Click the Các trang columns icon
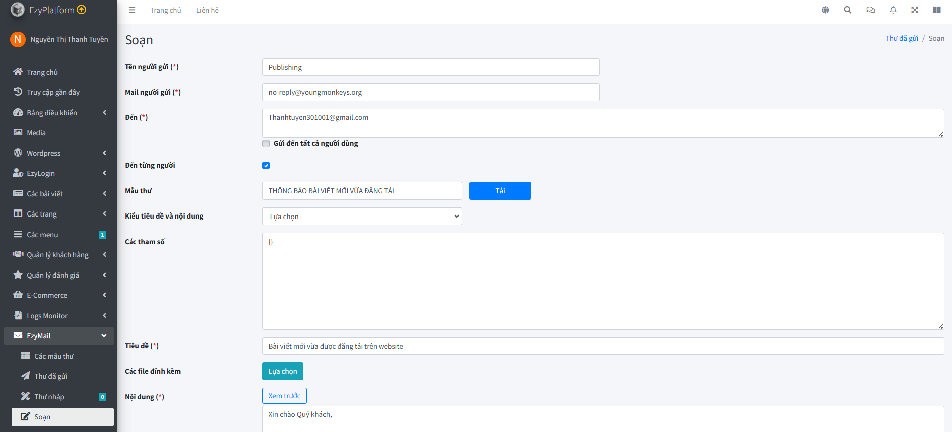The width and height of the screenshot is (952, 432). point(18,213)
